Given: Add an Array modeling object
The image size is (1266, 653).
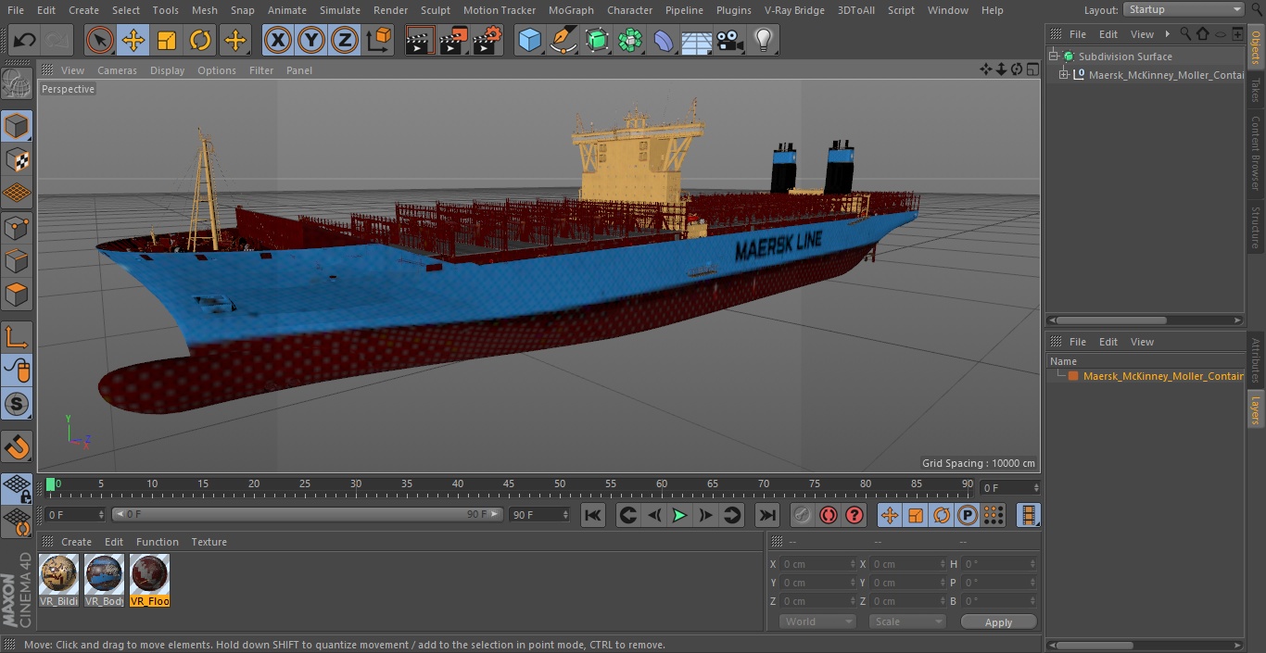Looking at the screenshot, I should tap(630, 40).
